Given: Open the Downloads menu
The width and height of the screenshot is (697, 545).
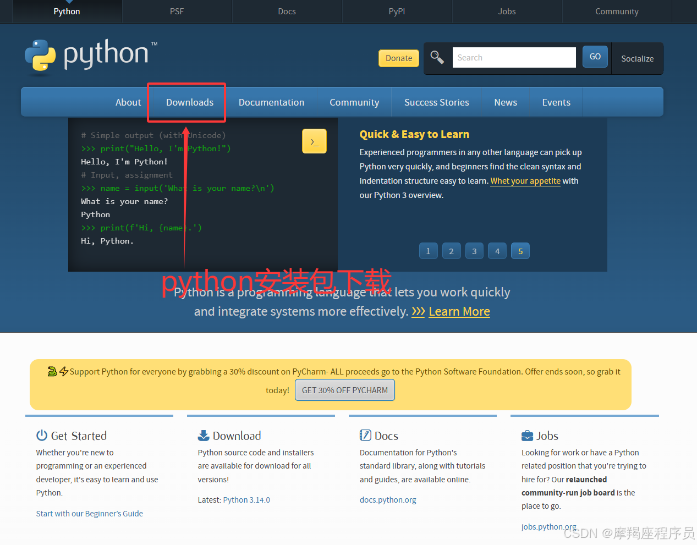Looking at the screenshot, I should pyautogui.click(x=190, y=102).
